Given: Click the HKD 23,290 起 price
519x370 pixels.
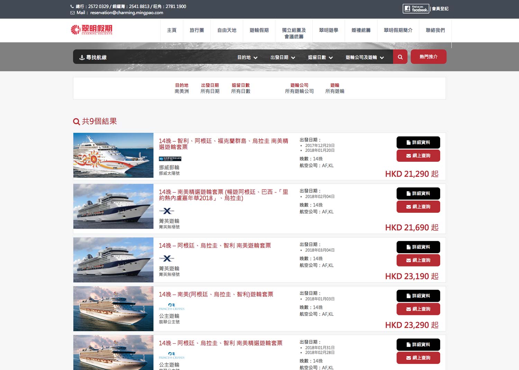Looking at the screenshot, I should [412, 325].
